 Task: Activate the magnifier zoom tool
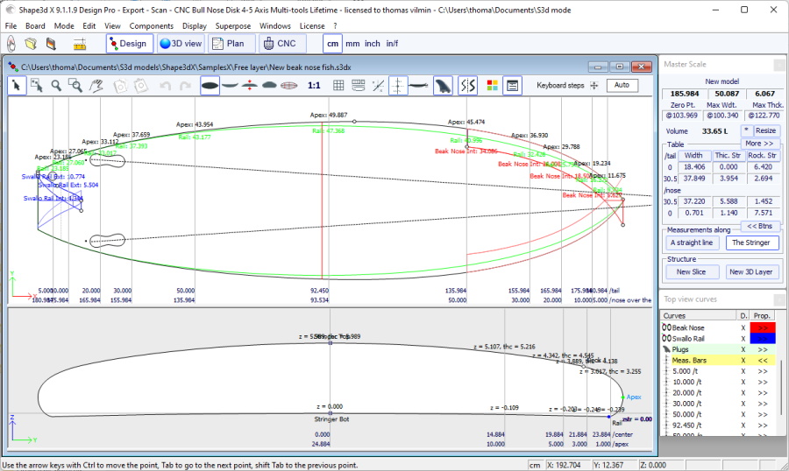(x=56, y=85)
